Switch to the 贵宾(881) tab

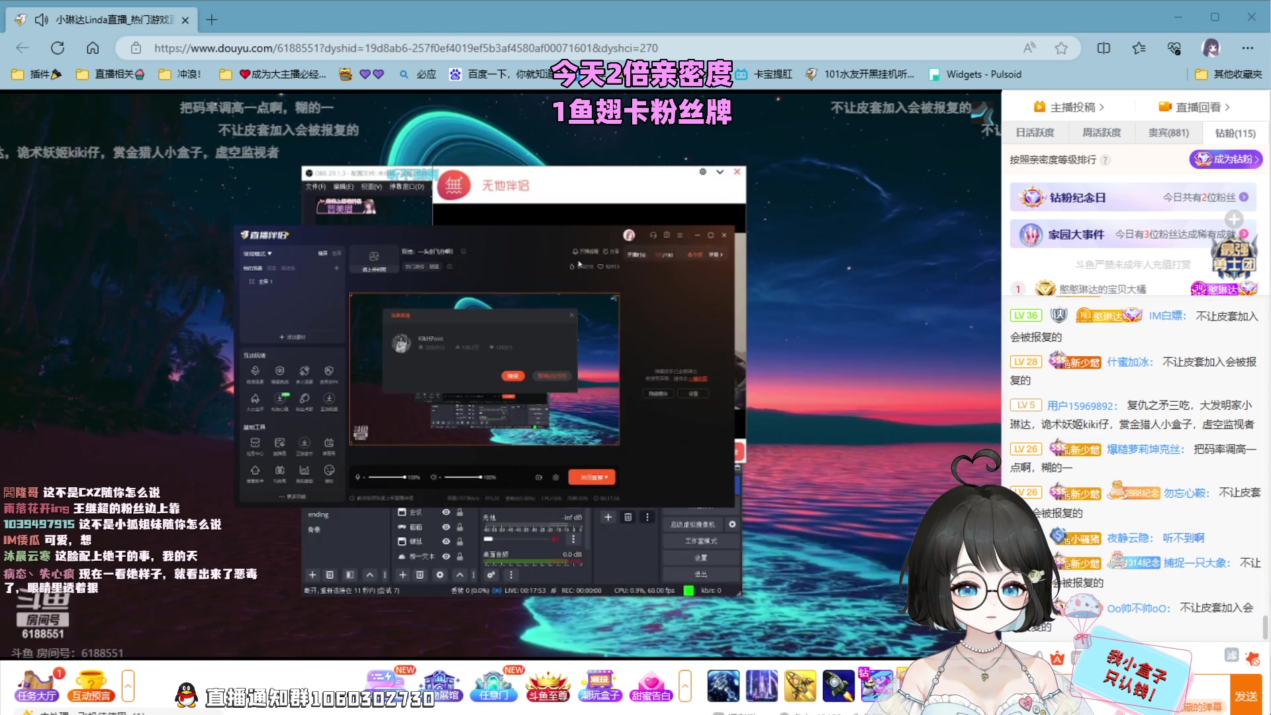click(x=1168, y=132)
